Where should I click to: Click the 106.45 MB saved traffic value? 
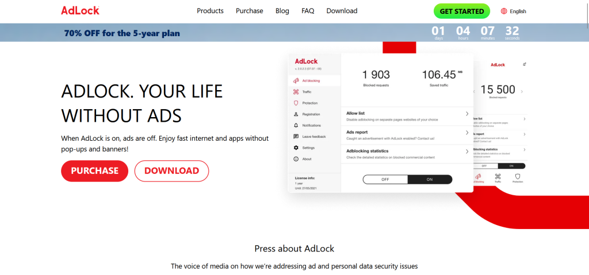442,75
